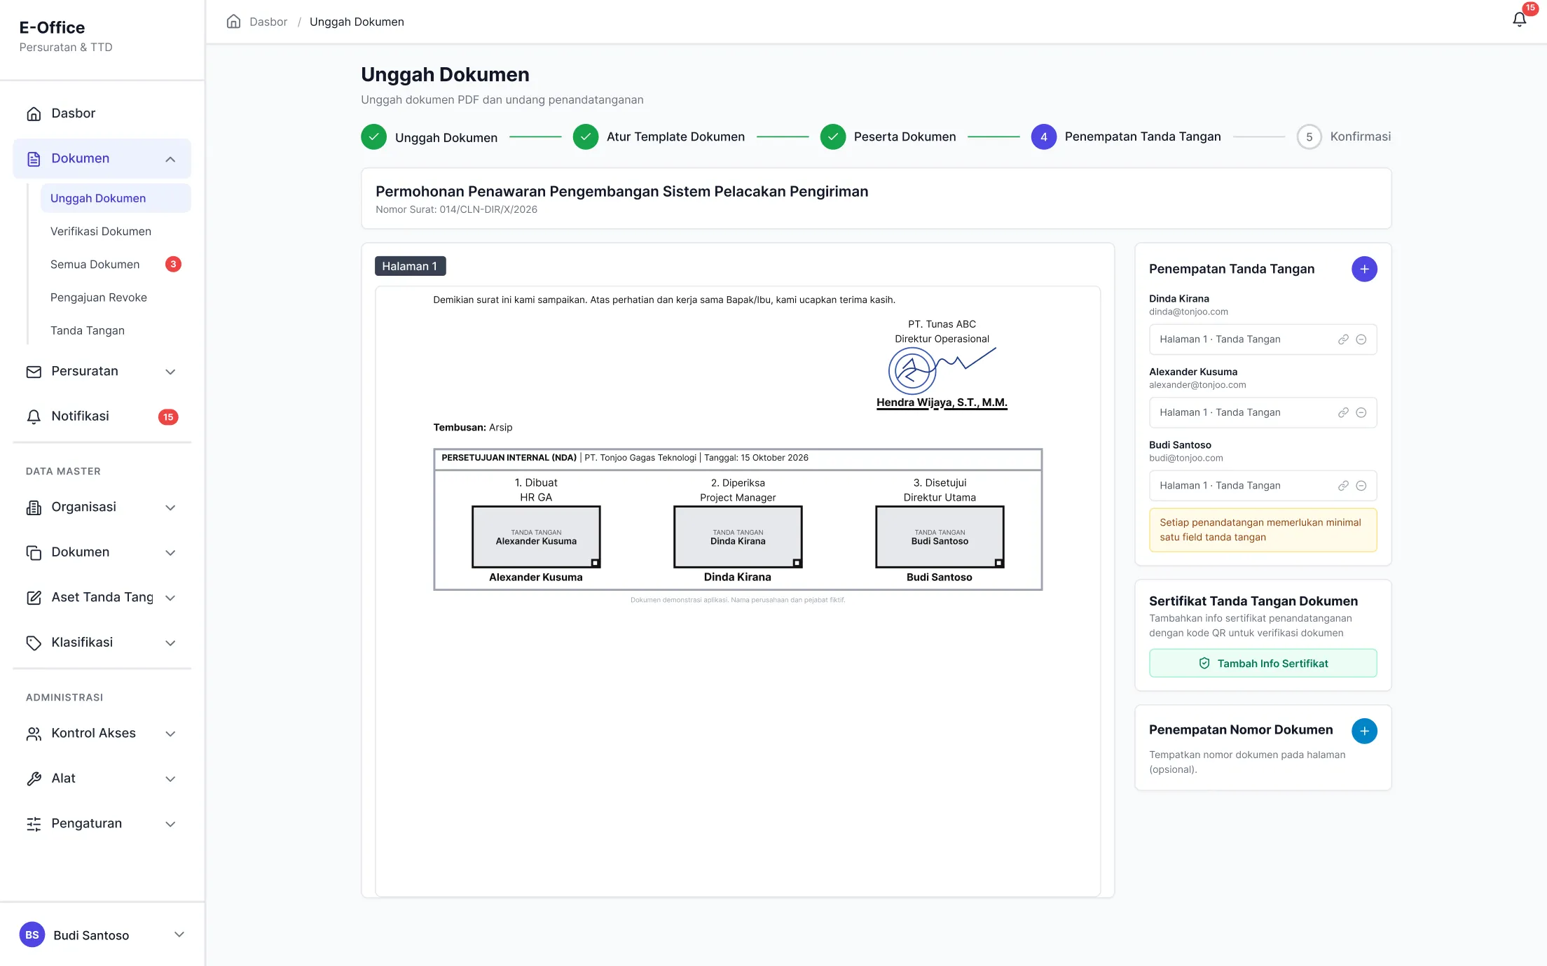The image size is (1547, 966).
Task: Click the completed Peserta Dokumen step checkmark
Action: click(832, 136)
